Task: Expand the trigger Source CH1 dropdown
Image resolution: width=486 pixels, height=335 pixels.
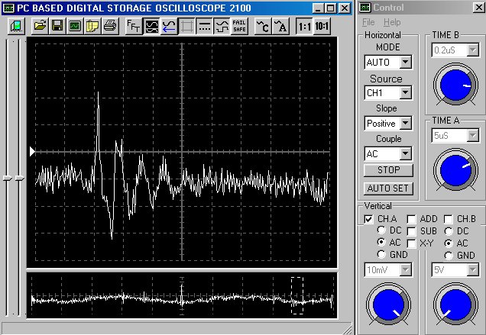Action: [405, 93]
